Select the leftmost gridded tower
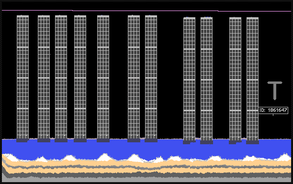Image resolution: width=293 pixels, height=184 pixels. pyautogui.click(x=23, y=77)
